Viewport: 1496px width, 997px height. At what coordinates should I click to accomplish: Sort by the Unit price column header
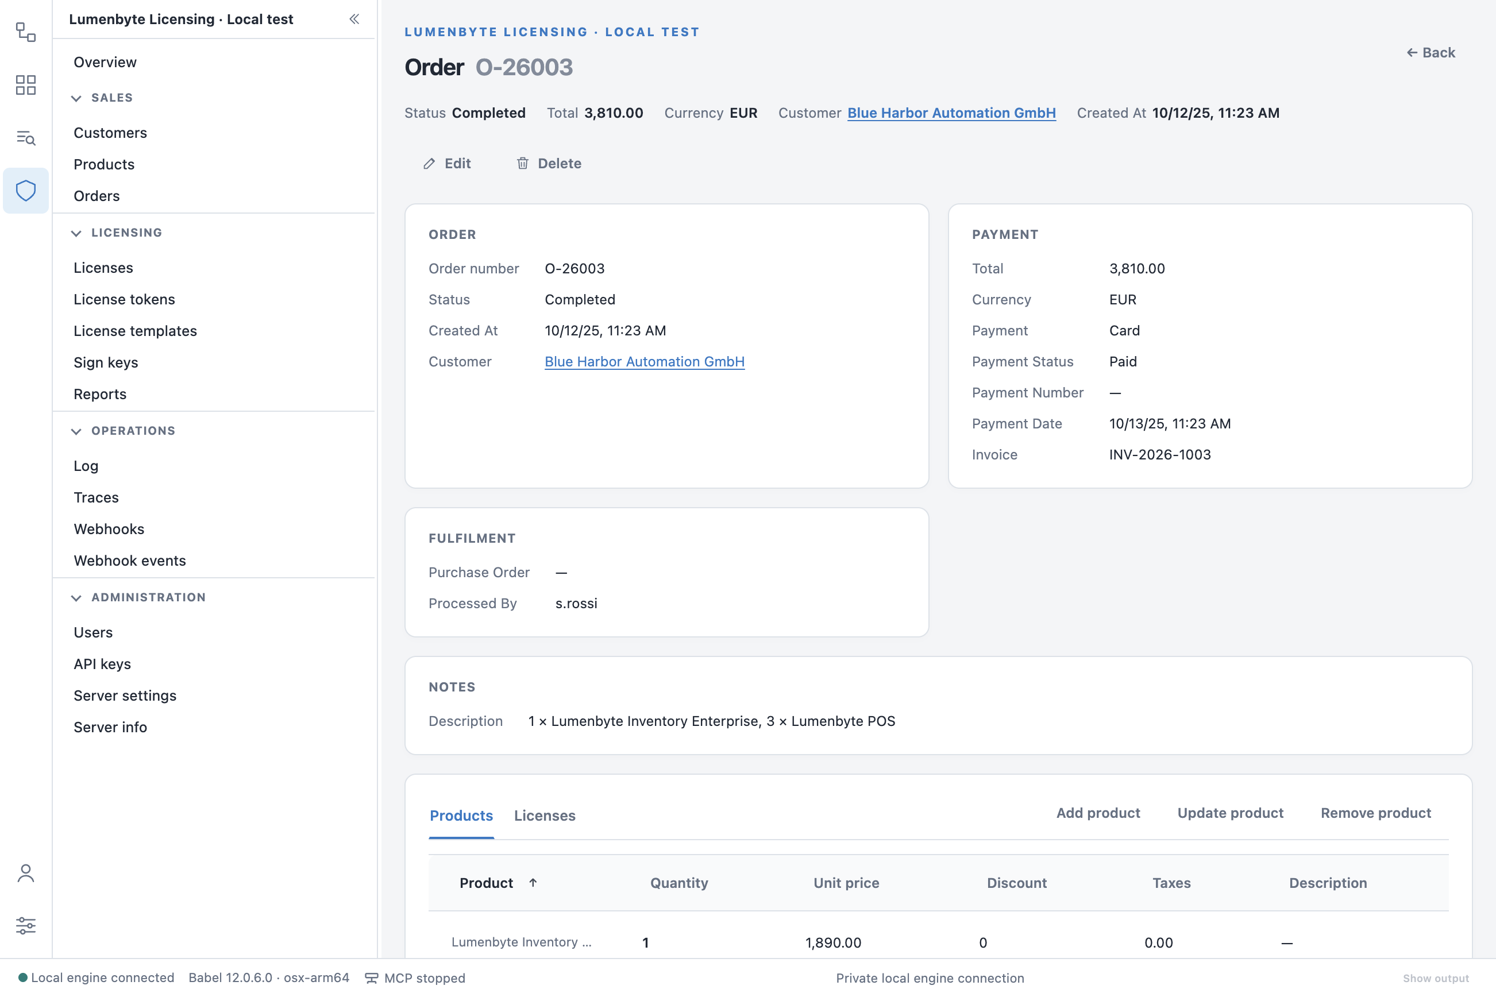[846, 883]
